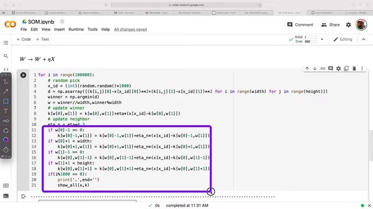
Task: Copy link to cell icon
Action: [322, 69]
